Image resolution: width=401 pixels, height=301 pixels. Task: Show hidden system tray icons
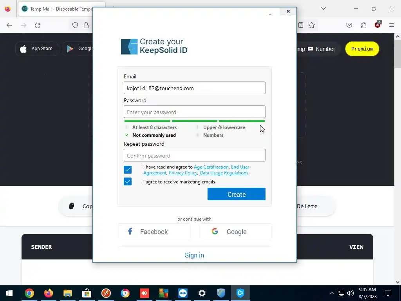331,293
